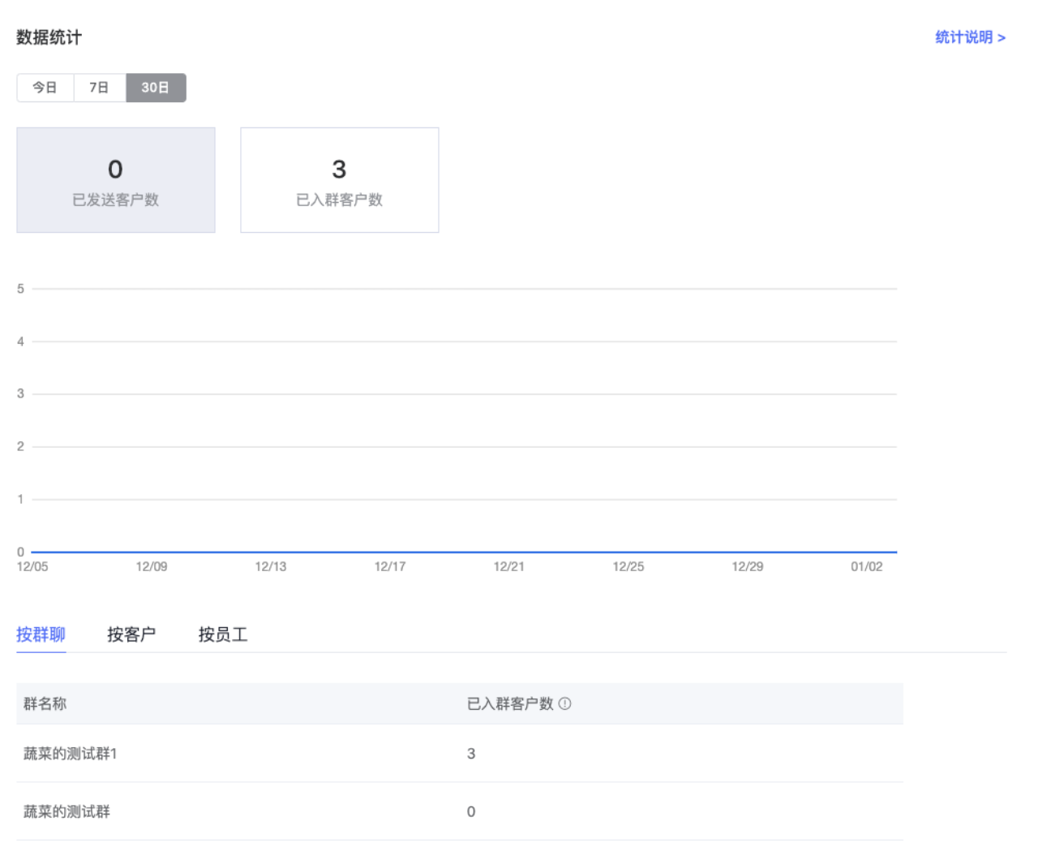
Task: Click the 12/17 date on chart axis
Action: click(x=390, y=566)
